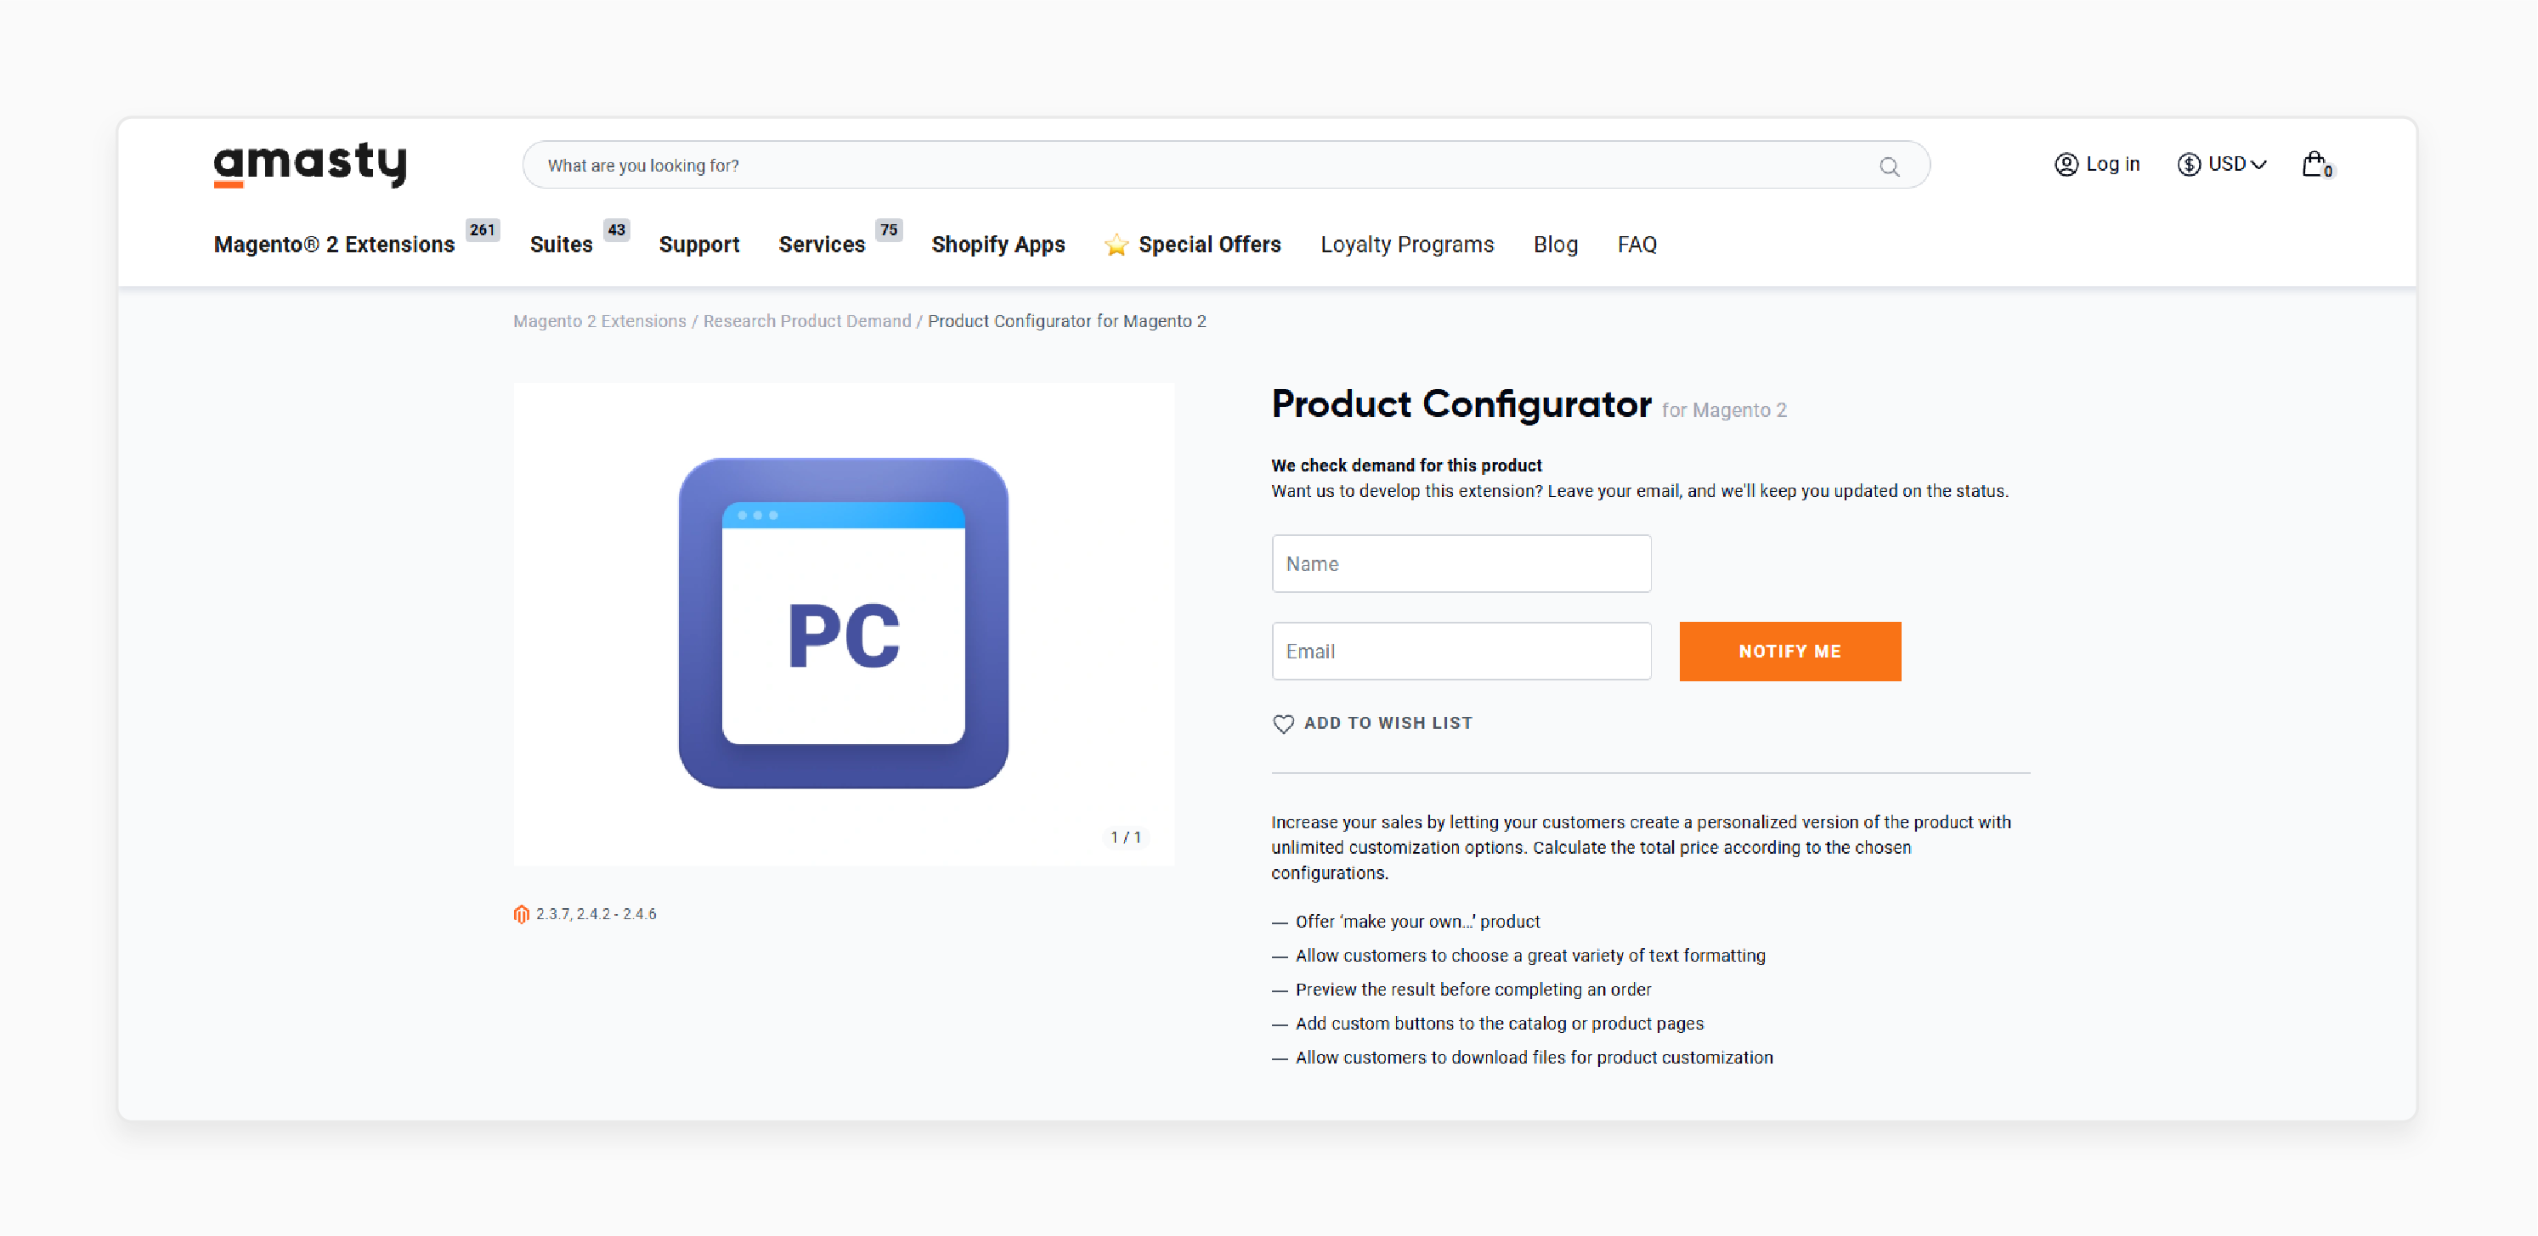
Task: Open Magento 2 Extensions menu
Action: pos(334,246)
